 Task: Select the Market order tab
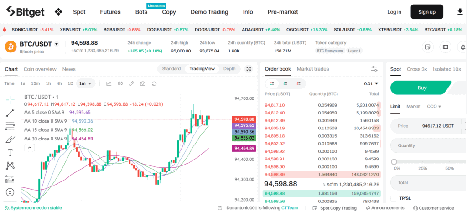pyautogui.click(x=413, y=106)
